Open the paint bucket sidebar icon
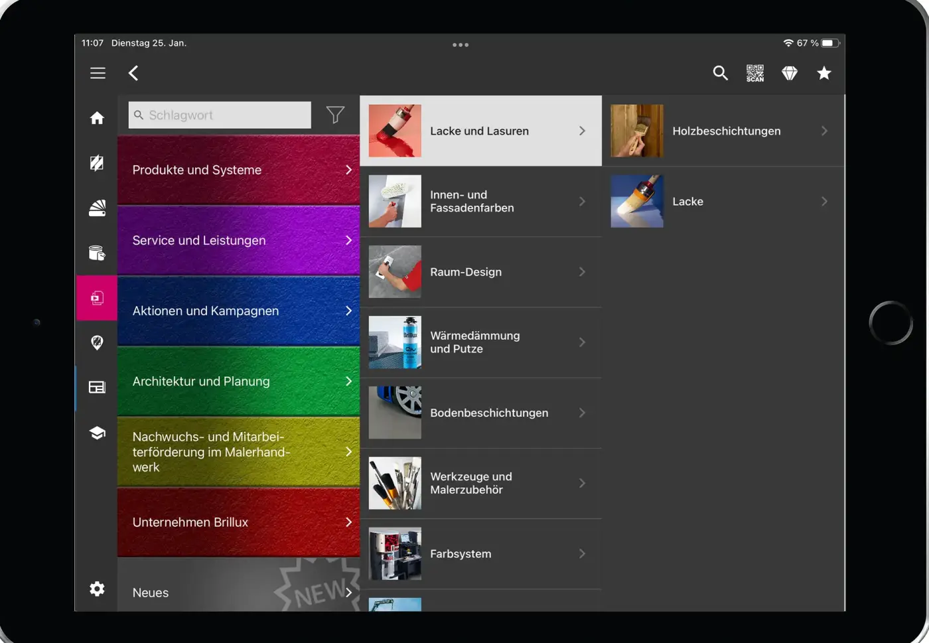Screen dimensions: 929x643 pos(97,253)
